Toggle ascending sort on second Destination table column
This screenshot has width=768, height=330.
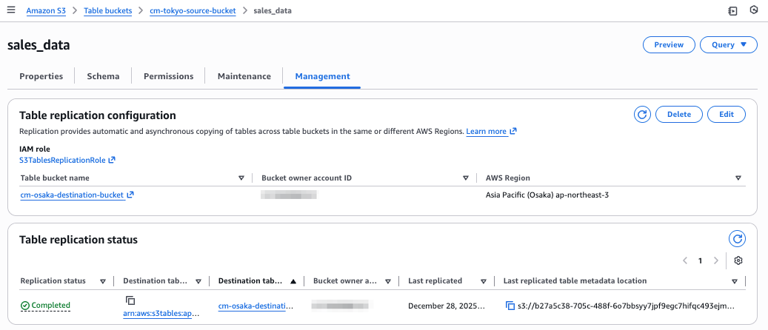coord(293,281)
